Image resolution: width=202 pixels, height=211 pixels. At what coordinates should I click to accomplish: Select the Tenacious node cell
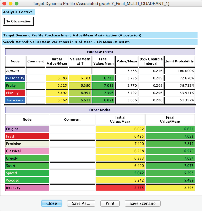15,100
